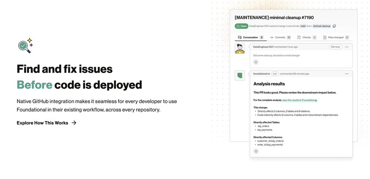Viewport: 370px width, 179px height.
Task: Click the Member badge on the comment
Action: click(x=336, y=47)
